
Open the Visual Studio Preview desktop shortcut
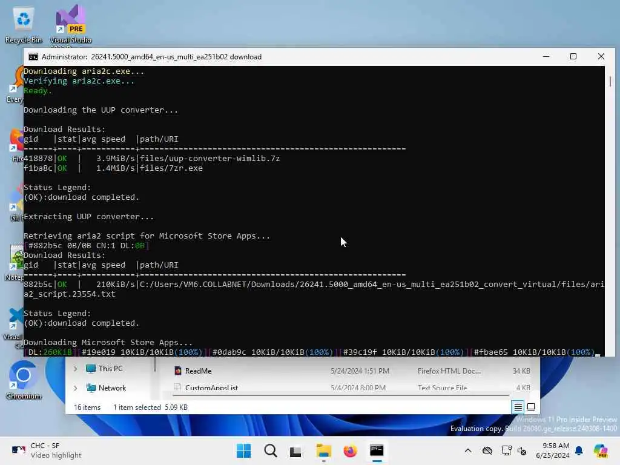tap(70, 24)
